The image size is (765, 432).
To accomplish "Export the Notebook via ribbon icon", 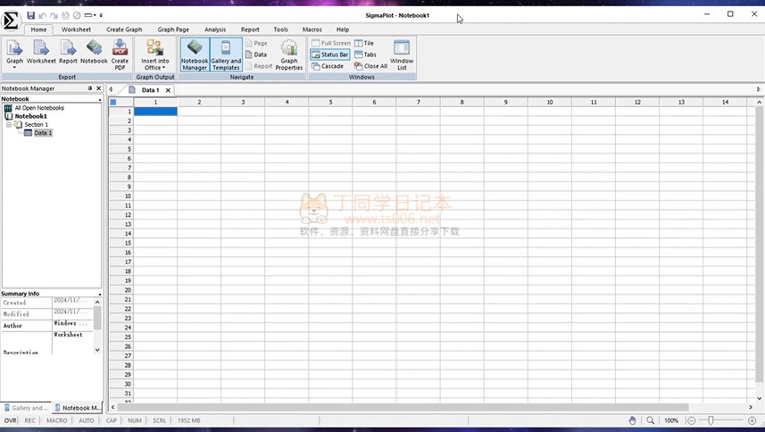I will click(94, 53).
